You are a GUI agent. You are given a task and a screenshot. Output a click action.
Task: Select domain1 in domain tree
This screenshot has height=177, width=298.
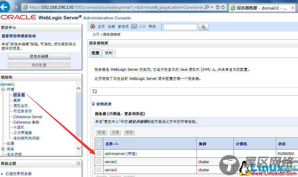tap(7, 84)
